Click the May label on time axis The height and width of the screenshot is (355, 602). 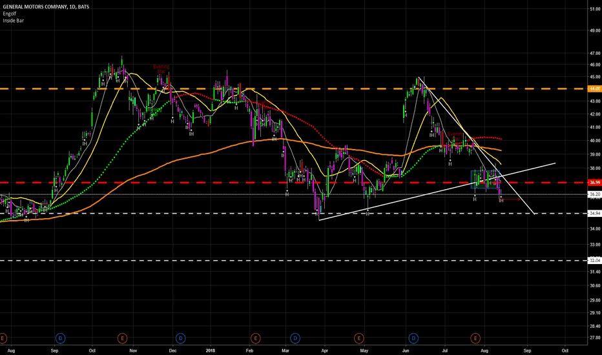(364, 350)
